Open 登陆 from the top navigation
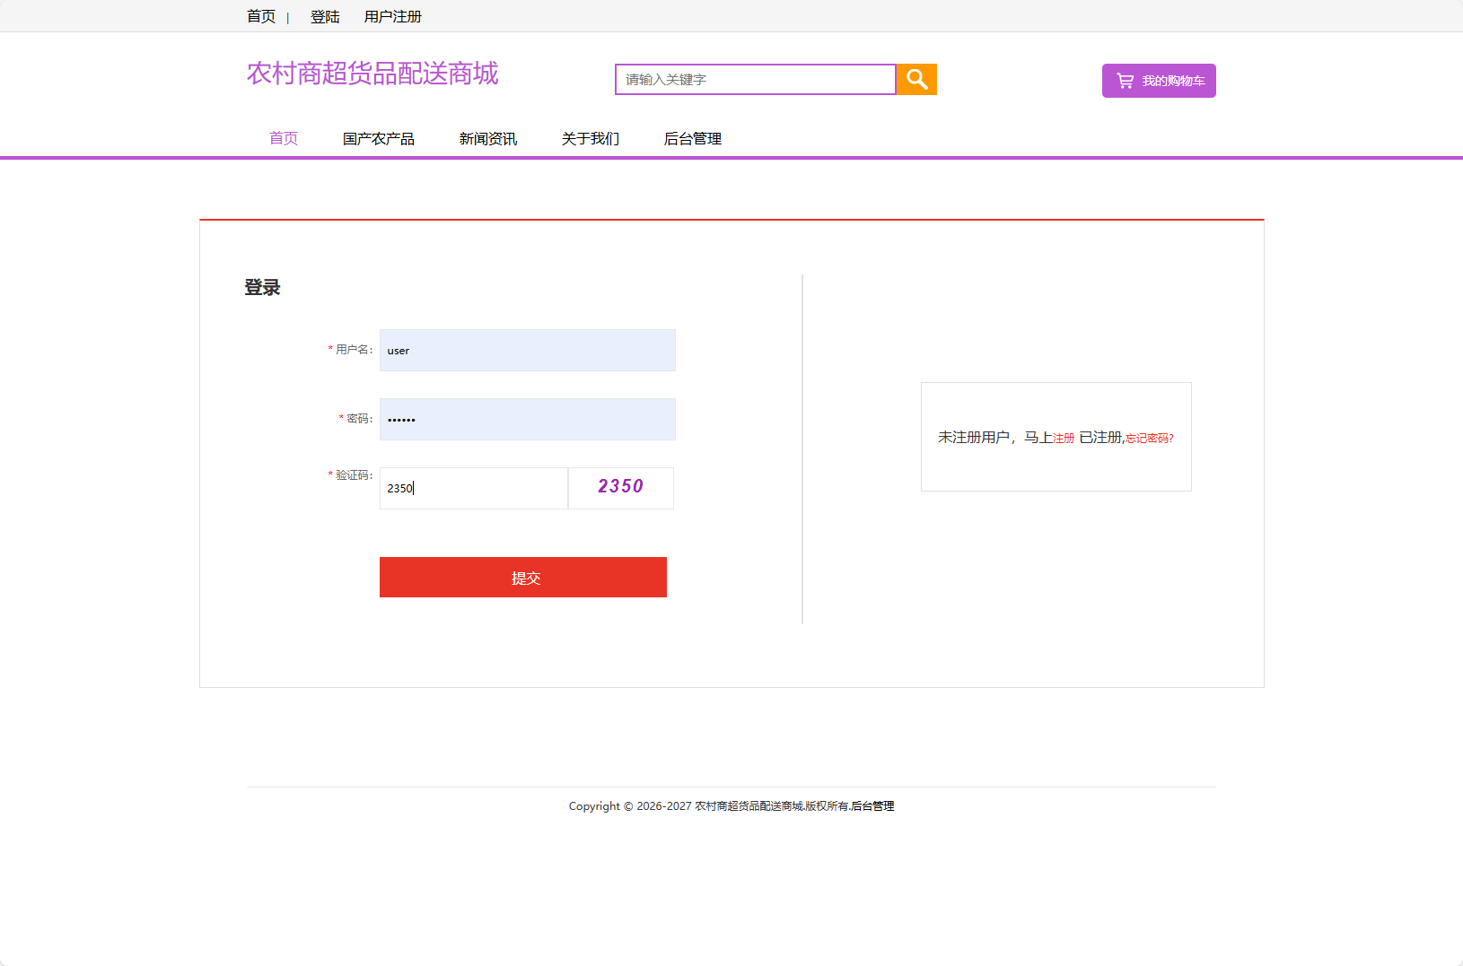Viewport: 1463px width, 966px height. coord(324,15)
